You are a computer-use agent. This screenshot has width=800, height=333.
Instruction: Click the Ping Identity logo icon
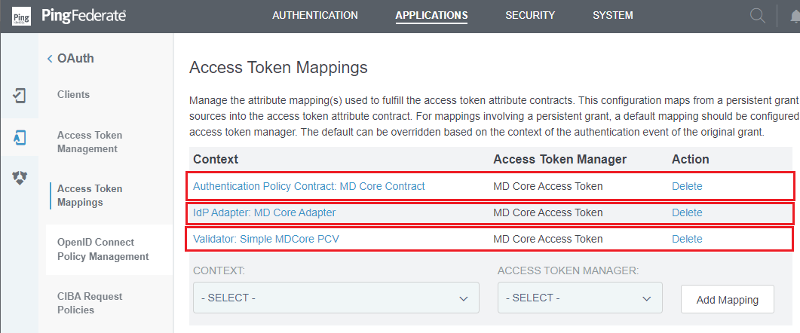click(x=21, y=16)
